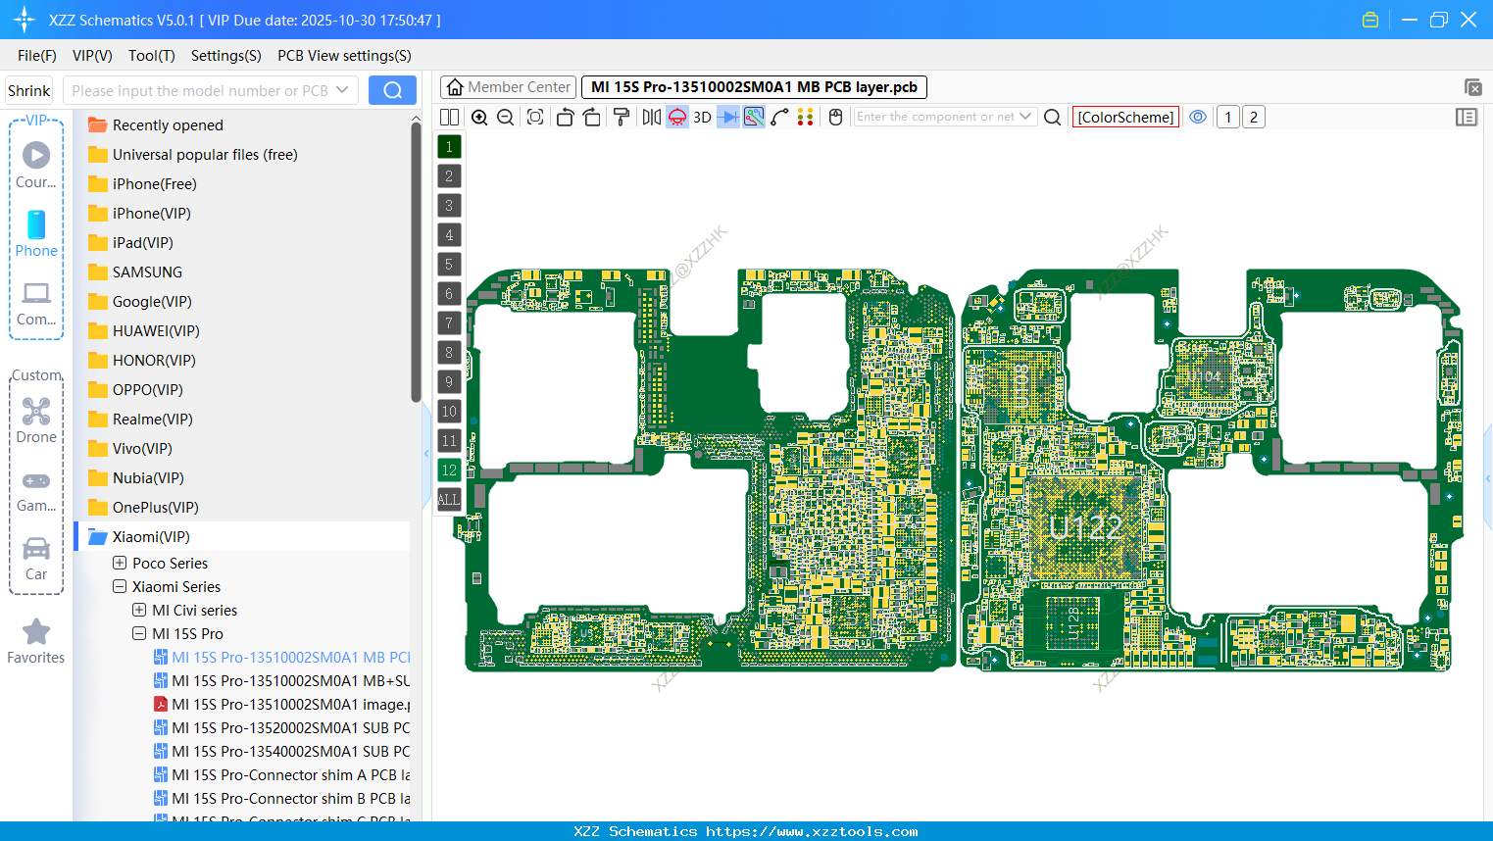Screen dimensions: 1493x841
Task: Toggle the diode symbol tool
Action: pyautogui.click(x=728, y=117)
